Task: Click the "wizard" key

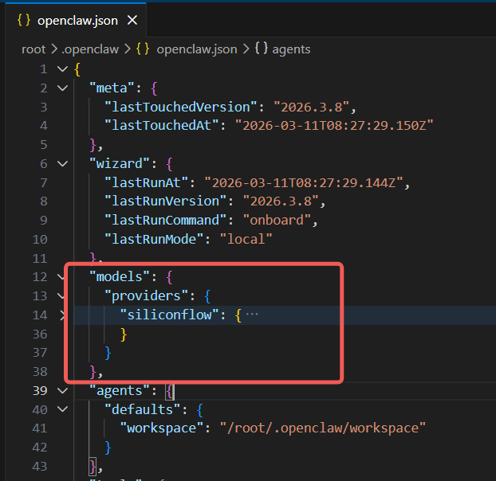Action: click(119, 163)
